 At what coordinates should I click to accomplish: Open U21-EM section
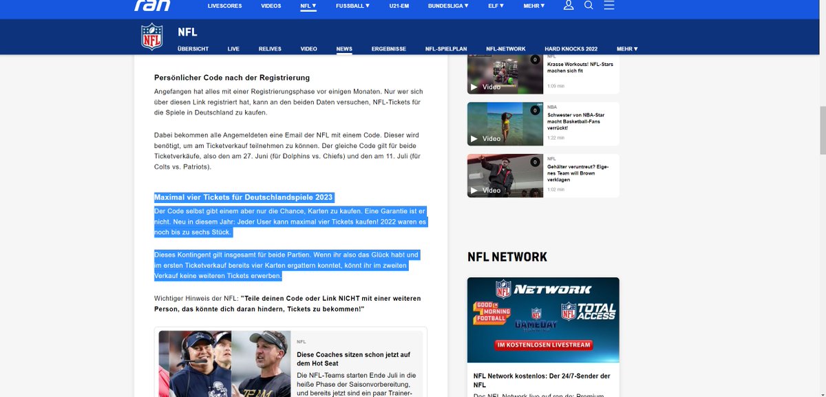(x=399, y=6)
